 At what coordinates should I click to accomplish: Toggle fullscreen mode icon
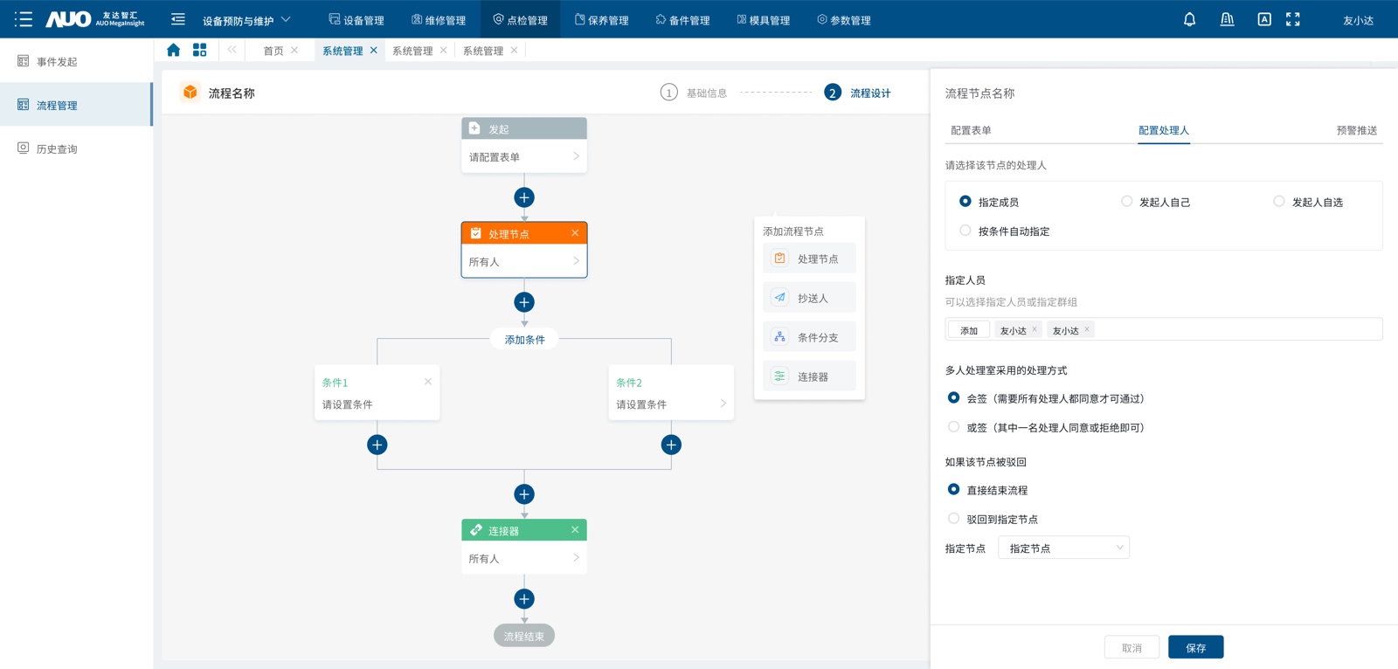click(x=1293, y=19)
